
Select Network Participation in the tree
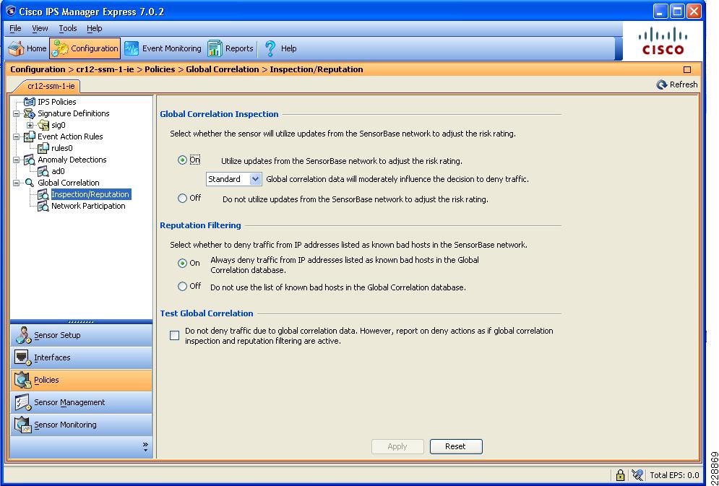[x=88, y=206]
